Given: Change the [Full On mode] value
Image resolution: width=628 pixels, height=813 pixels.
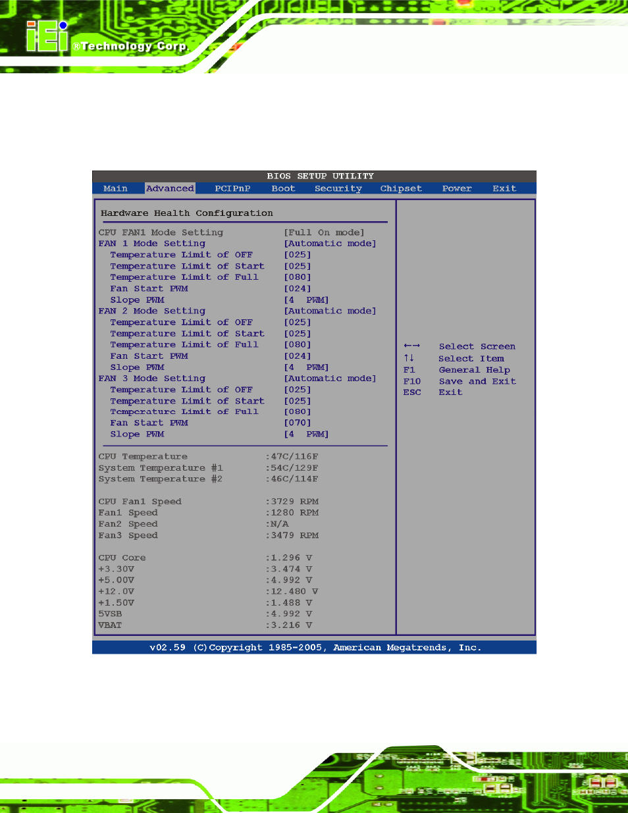Looking at the screenshot, I should point(324,232).
